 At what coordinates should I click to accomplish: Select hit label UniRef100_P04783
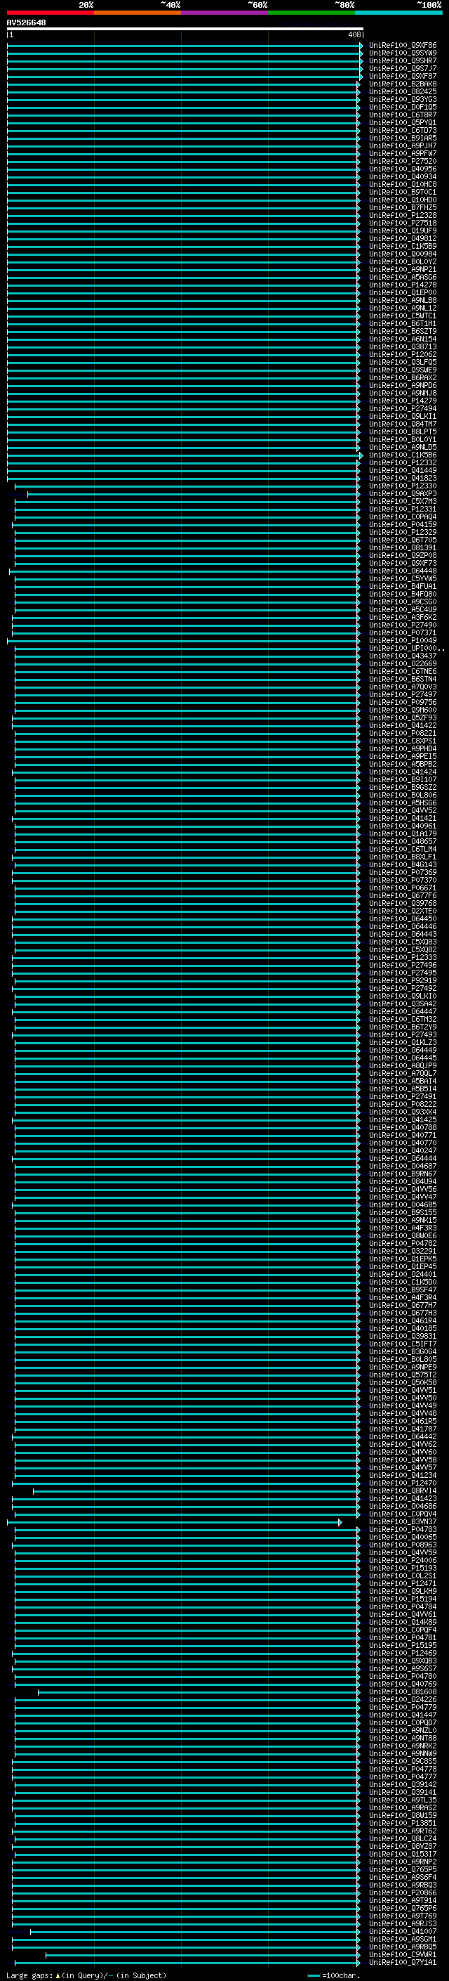[x=402, y=1529]
